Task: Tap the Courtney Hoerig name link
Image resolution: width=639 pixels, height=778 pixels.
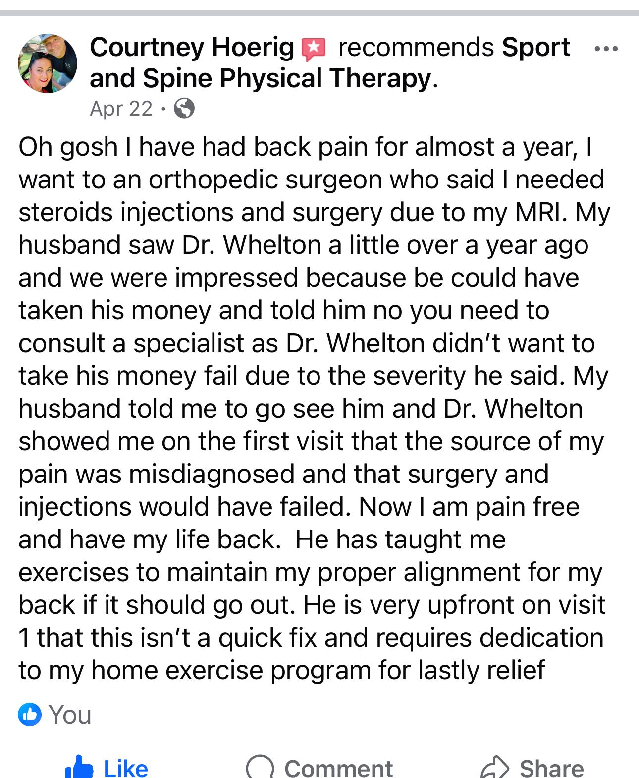Action: click(x=192, y=48)
